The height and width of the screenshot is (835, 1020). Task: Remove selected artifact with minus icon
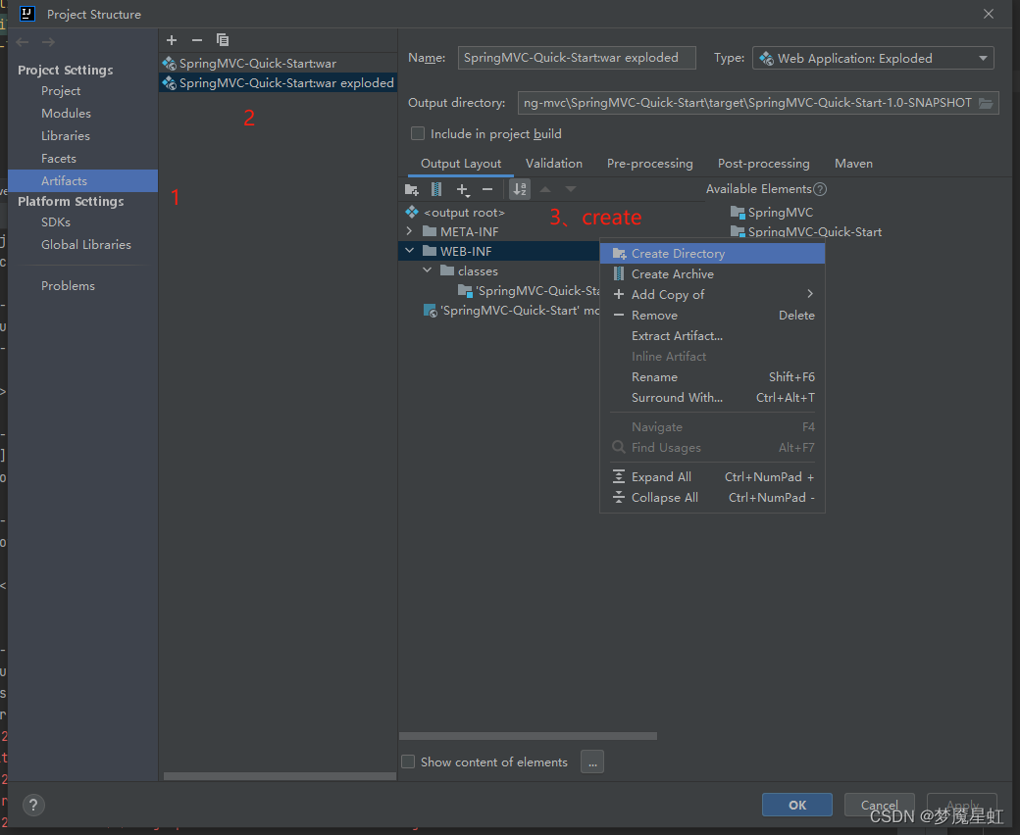point(197,40)
